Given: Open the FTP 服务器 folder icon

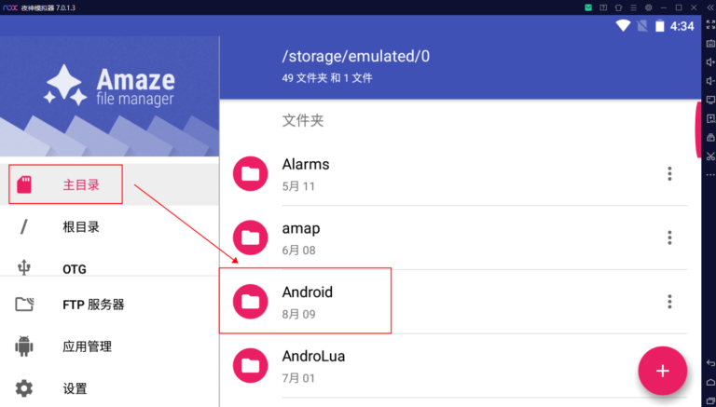Looking at the screenshot, I should pyautogui.click(x=24, y=304).
